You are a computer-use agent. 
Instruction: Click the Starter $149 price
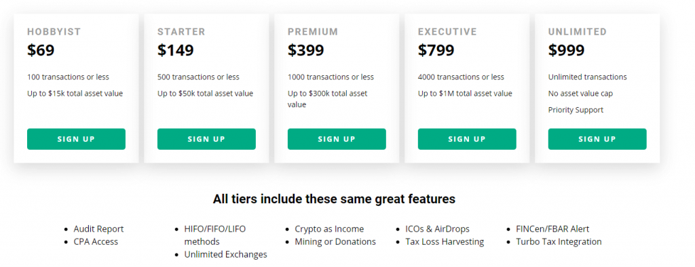pos(176,50)
